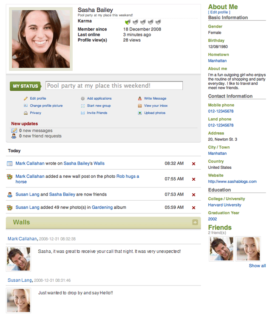The height and width of the screenshot is (316, 272).
Task: Click the Start new group icon
Action: click(x=83, y=106)
